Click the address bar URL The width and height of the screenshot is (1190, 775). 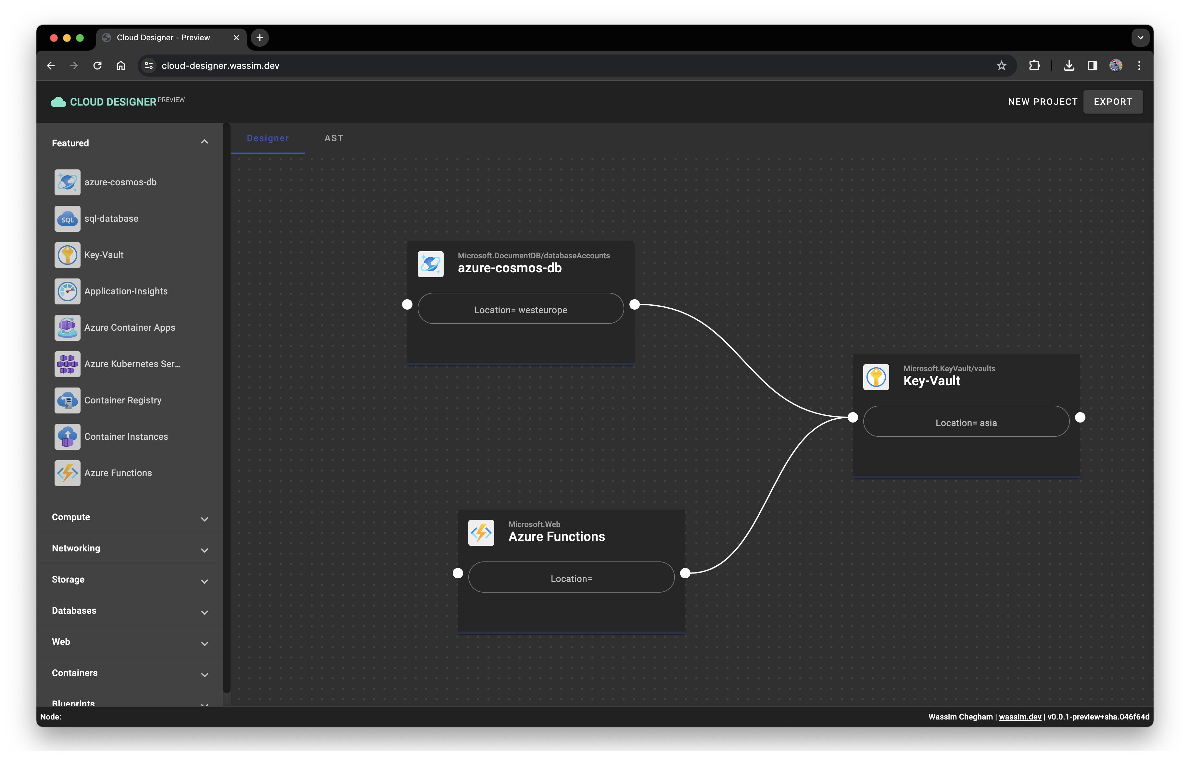[220, 66]
